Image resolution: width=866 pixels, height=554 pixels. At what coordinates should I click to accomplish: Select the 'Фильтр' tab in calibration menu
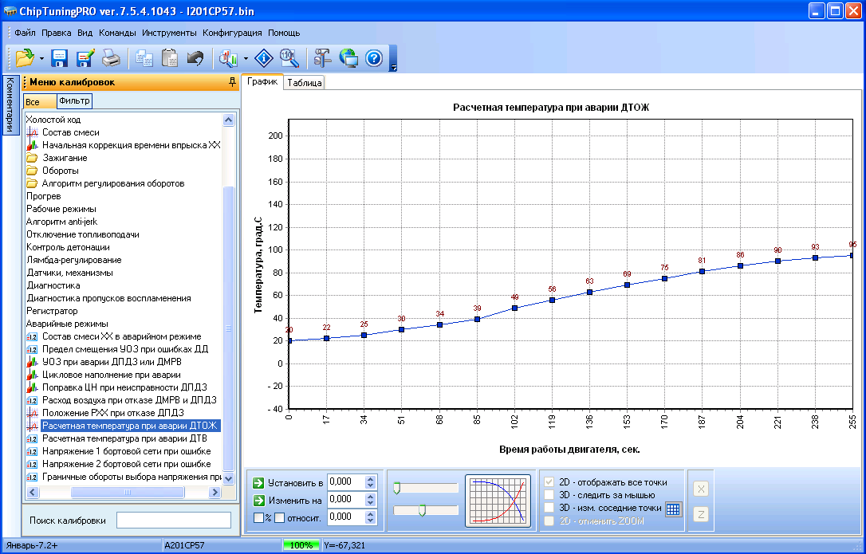75,101
